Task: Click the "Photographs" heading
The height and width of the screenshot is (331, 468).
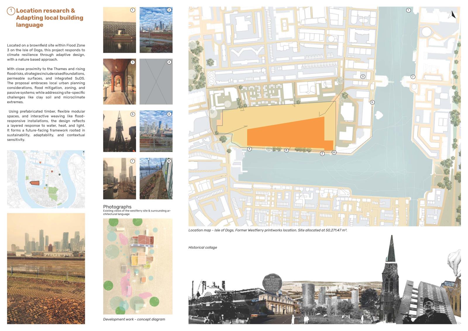Action: click(117, 207)
